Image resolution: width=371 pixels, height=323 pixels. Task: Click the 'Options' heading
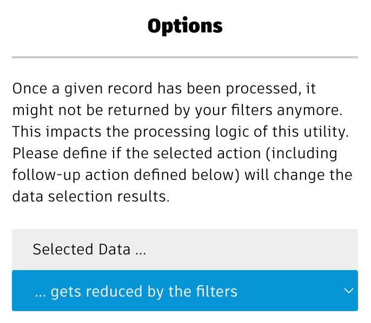pyautogui.click(x=185, y=26)
